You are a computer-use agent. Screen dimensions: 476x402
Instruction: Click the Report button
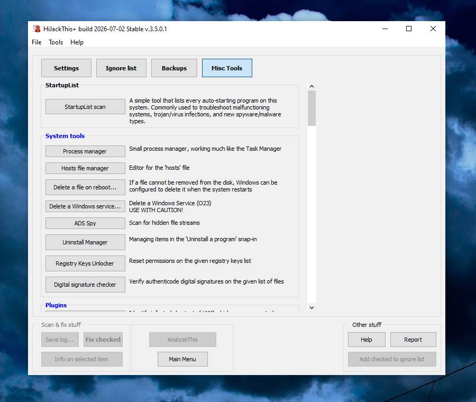pos(413,340)
